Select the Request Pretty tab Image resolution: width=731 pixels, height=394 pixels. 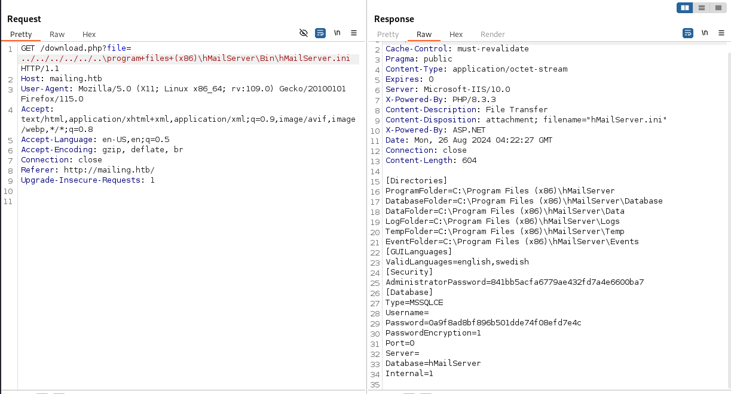(x=21, y=35)
